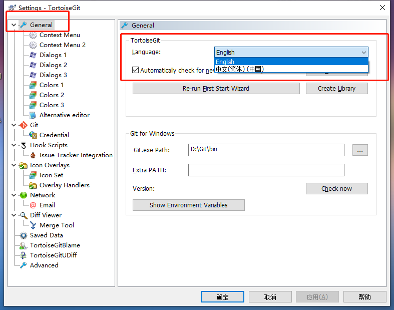
Task: Toggle automatically check for newer versions checkbox
Action: click(136, 70)
